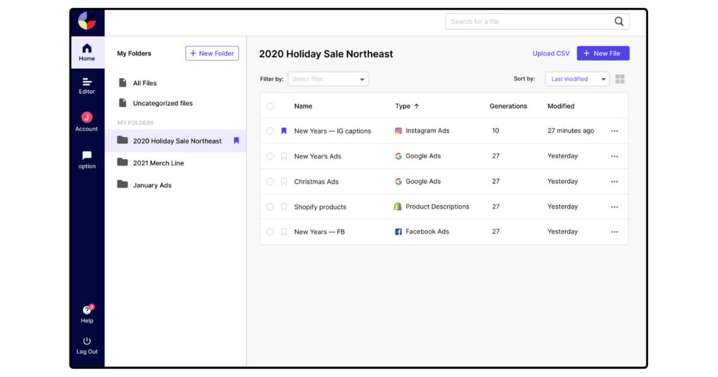Open the ellipsis menu for Shopify products
The height and width of the screenshot is (377, 718).
[x=614, y=206]
